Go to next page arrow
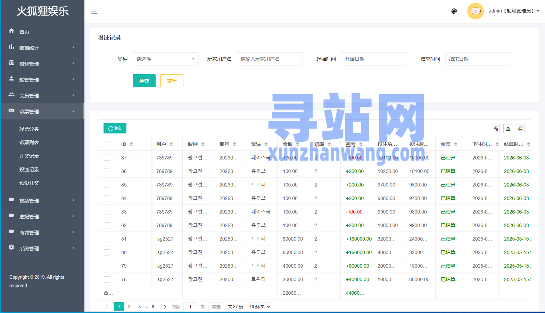 coord(165,307)
